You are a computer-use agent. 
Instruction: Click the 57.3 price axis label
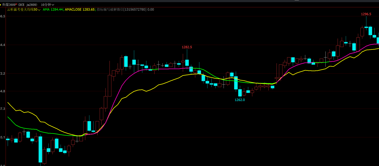[2, 109]
